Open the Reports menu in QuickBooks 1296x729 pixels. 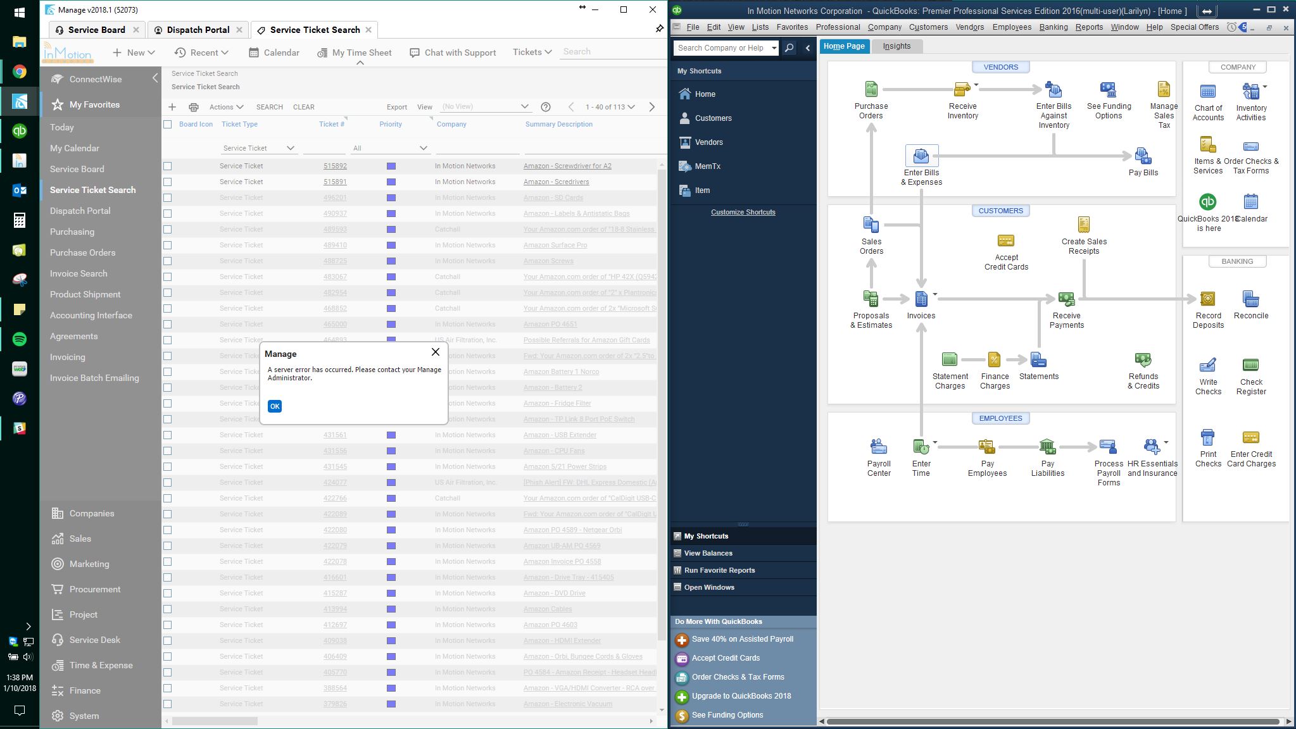coord(1089,27)
